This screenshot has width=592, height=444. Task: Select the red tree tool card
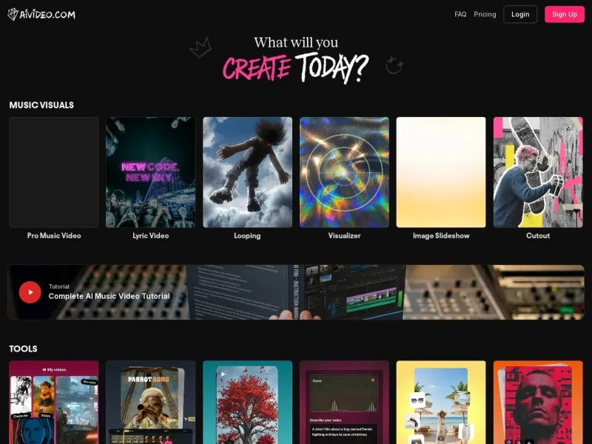coord(247,402)
